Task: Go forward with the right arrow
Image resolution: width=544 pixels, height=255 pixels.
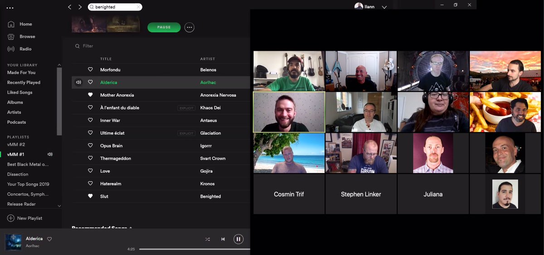Action: coord(80,7)
